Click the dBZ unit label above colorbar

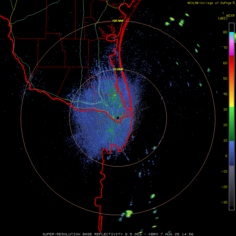coord(223,18)
